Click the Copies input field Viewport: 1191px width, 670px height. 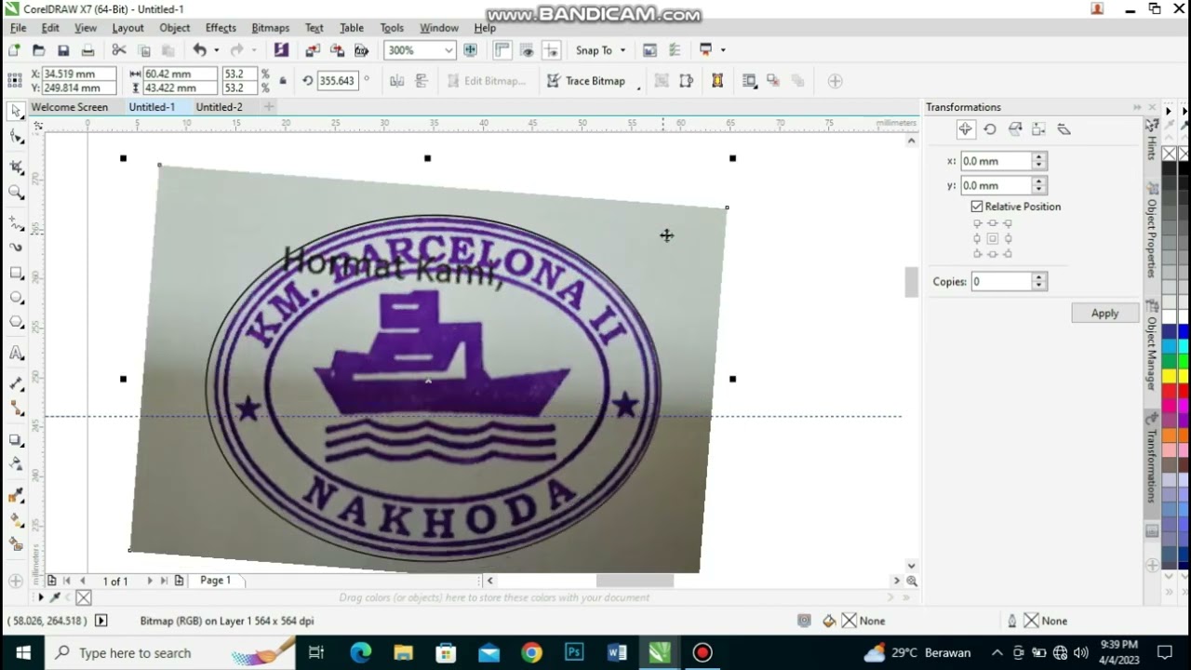click(1001, 281)
